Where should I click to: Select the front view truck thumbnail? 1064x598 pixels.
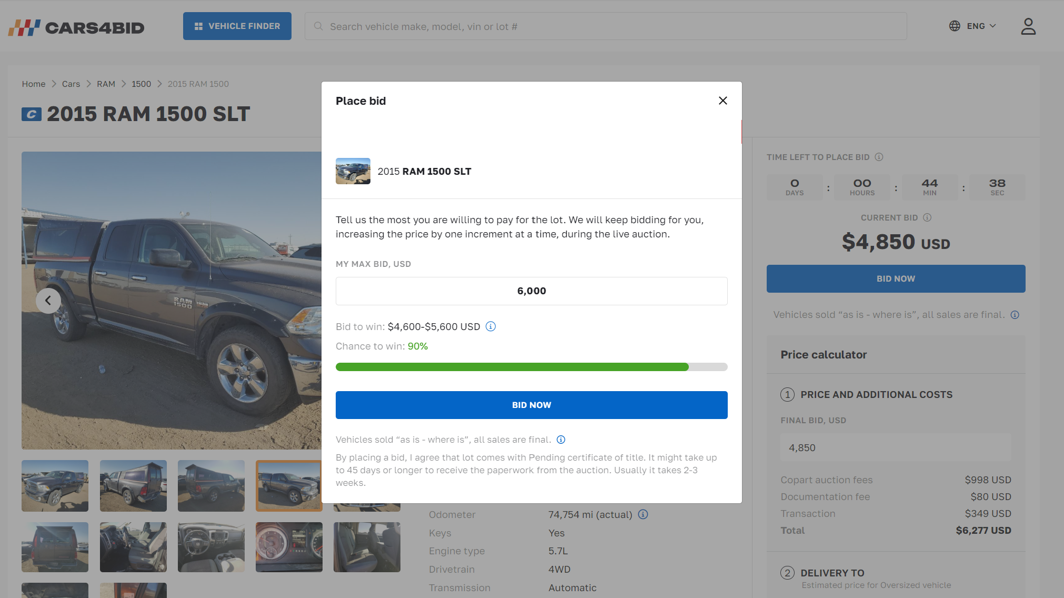pos(55,486)
